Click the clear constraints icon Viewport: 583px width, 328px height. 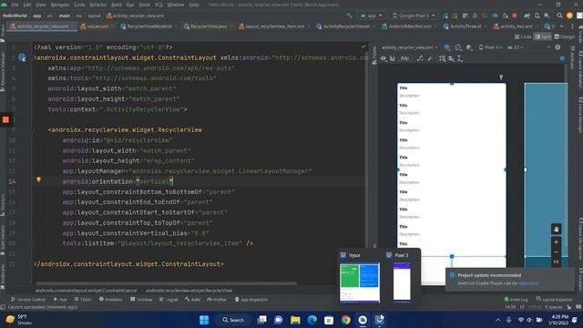coord(420,58)
